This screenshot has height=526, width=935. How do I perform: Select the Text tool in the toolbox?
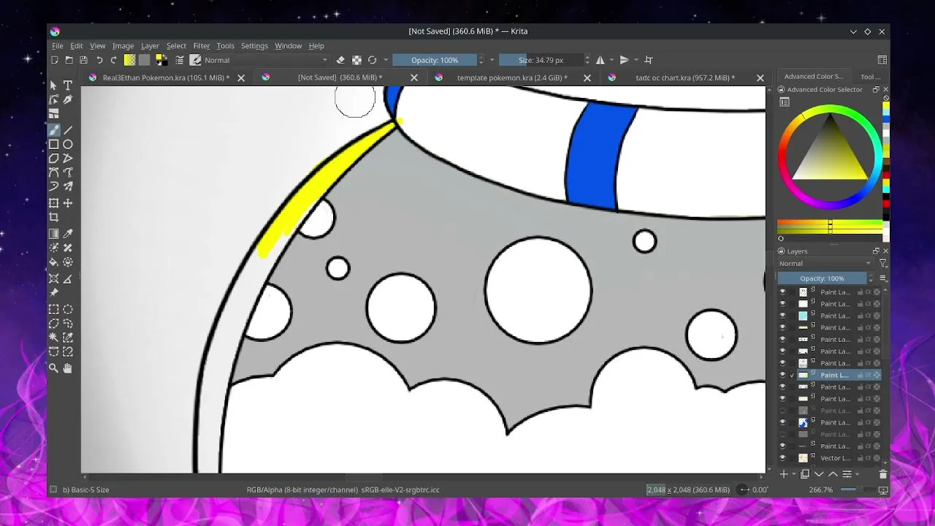point(68,85)
